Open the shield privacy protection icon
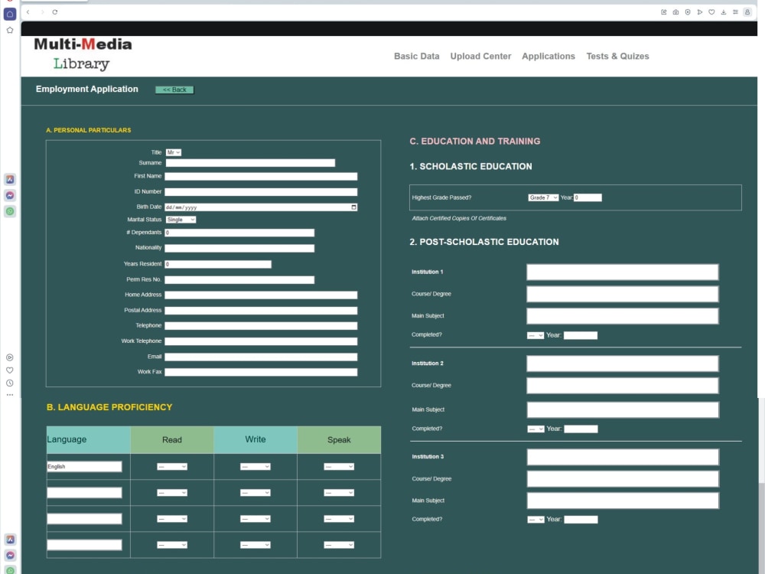The height and width of the screenshot is (574, 765). 688,11
